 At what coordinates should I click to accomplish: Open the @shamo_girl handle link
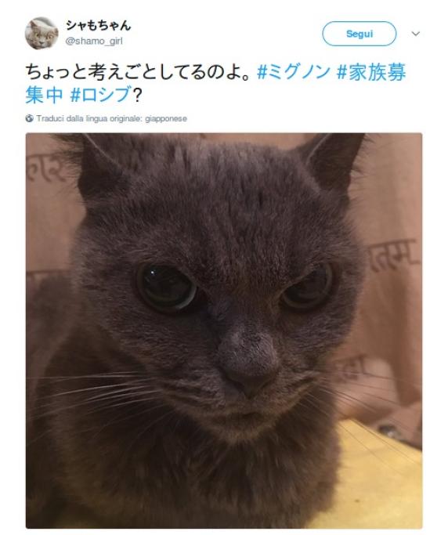[x=94, y=42]
